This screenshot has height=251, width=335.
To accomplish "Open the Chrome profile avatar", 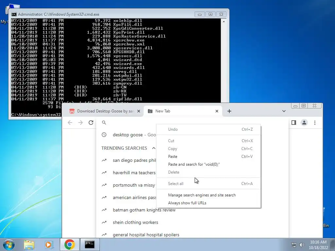I will pos(304,123).
